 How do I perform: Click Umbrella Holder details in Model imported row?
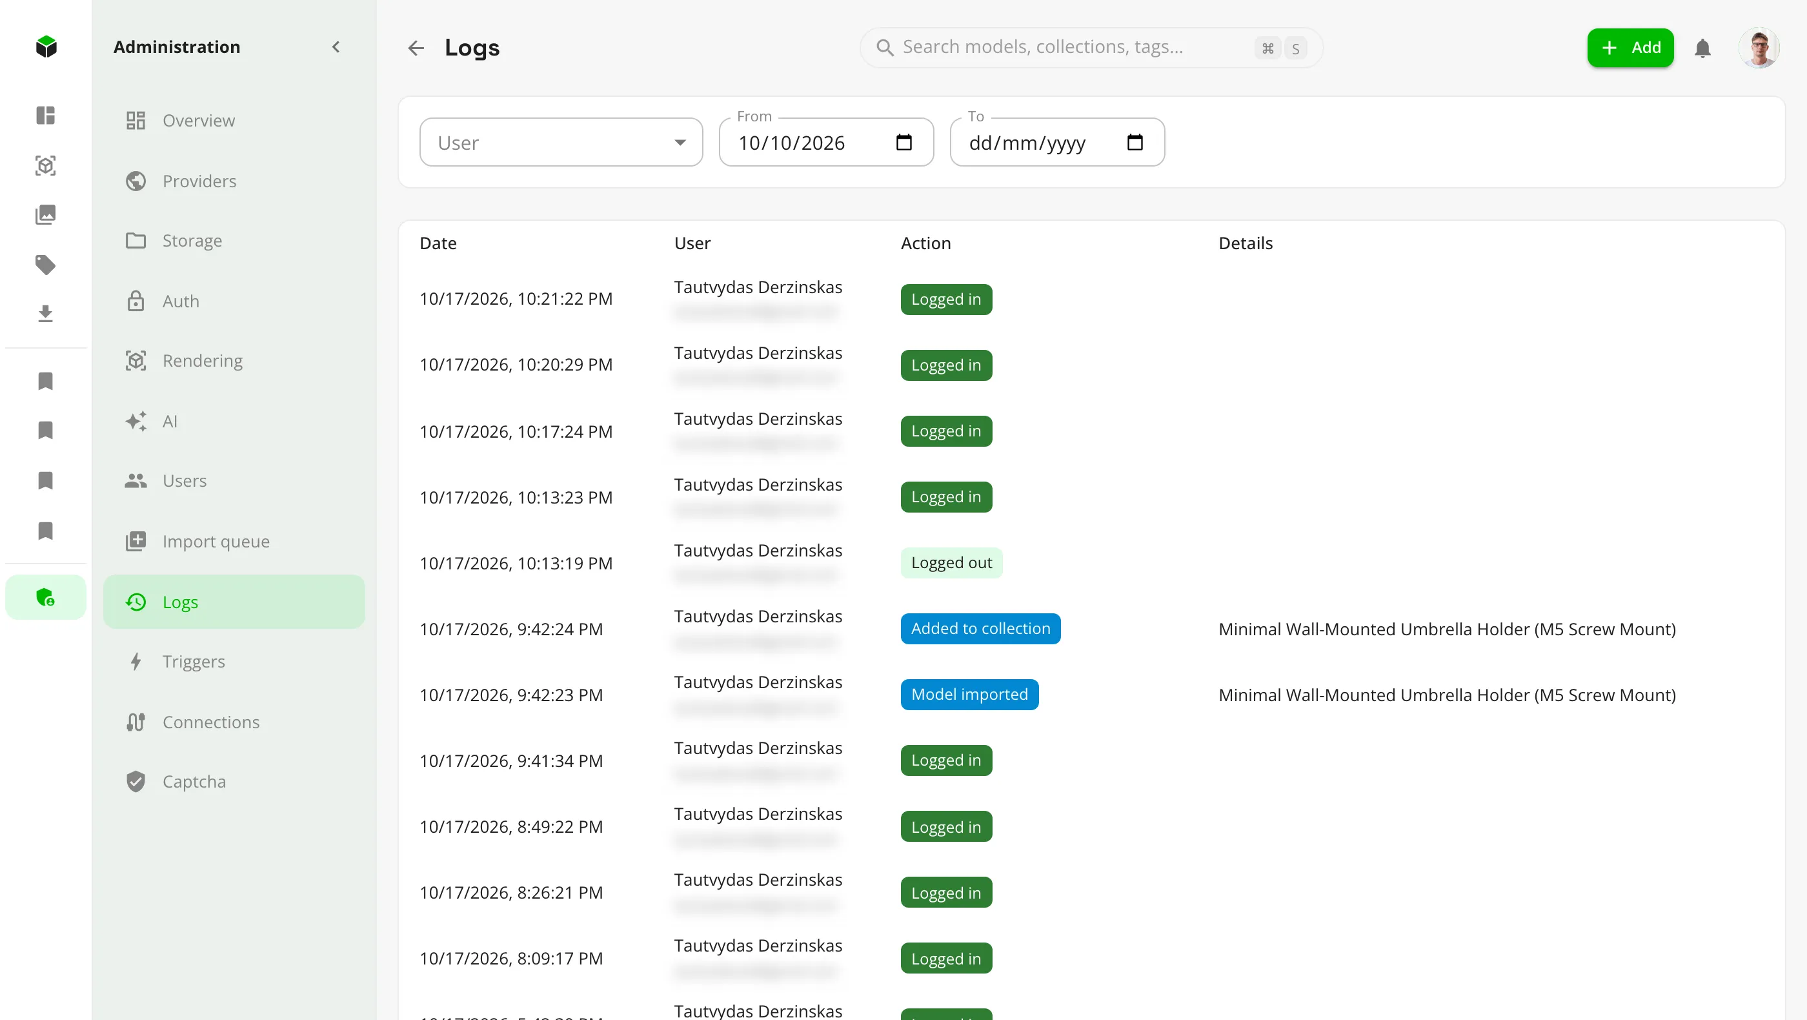(1446, 695)
